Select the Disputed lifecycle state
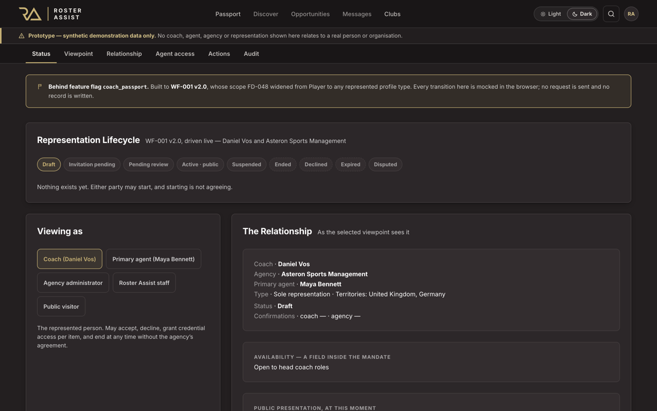 pos(385,164)
